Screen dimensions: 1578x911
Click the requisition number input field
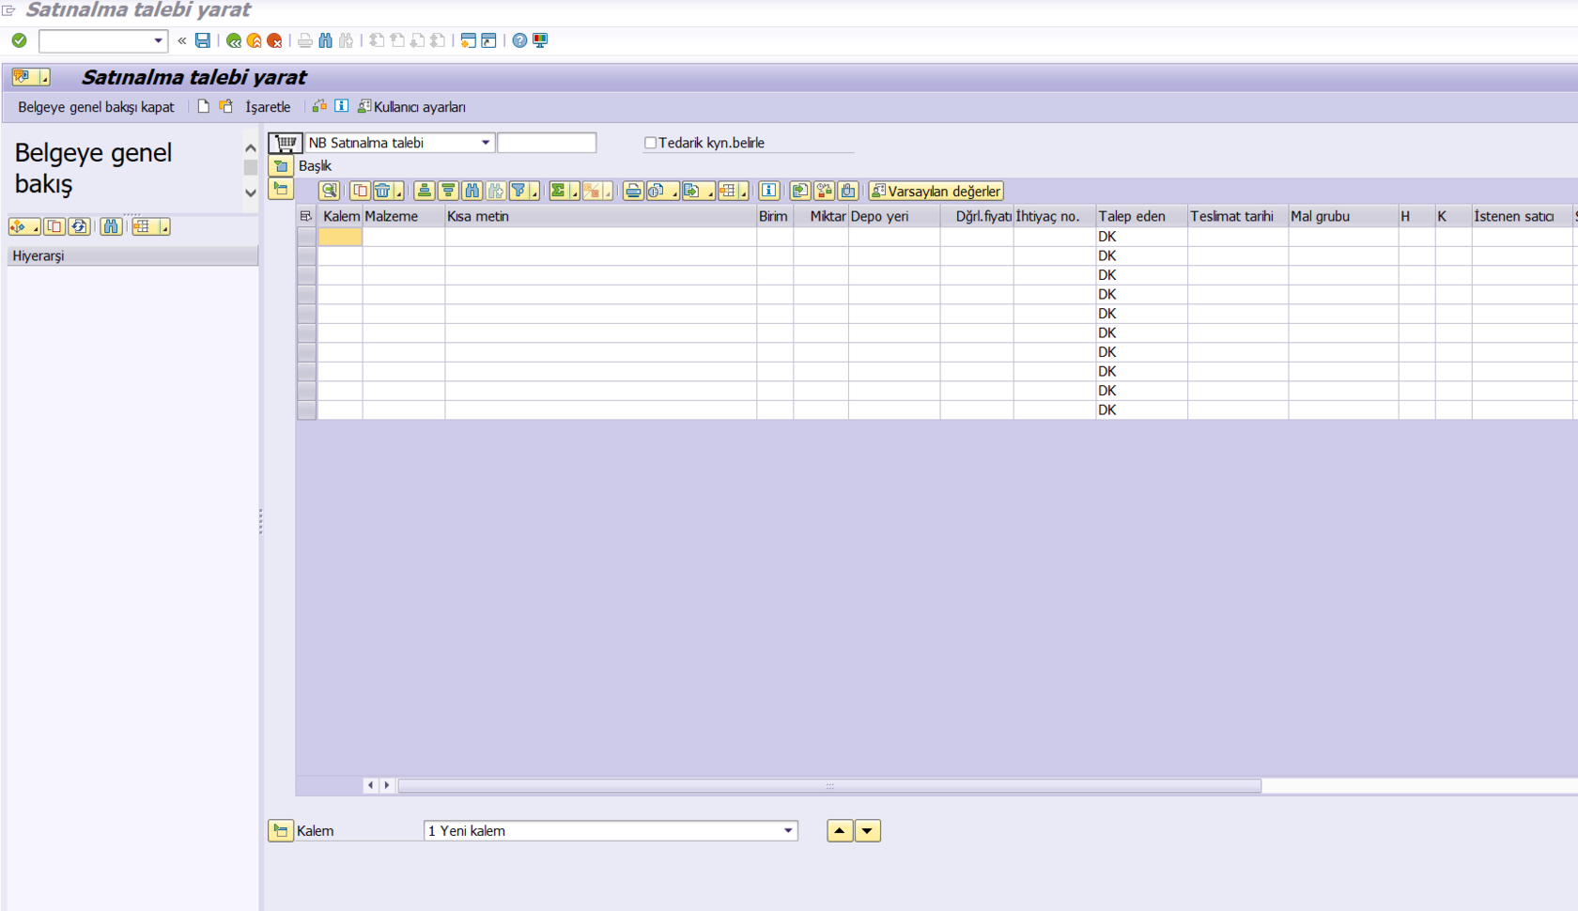pos(547,143)
